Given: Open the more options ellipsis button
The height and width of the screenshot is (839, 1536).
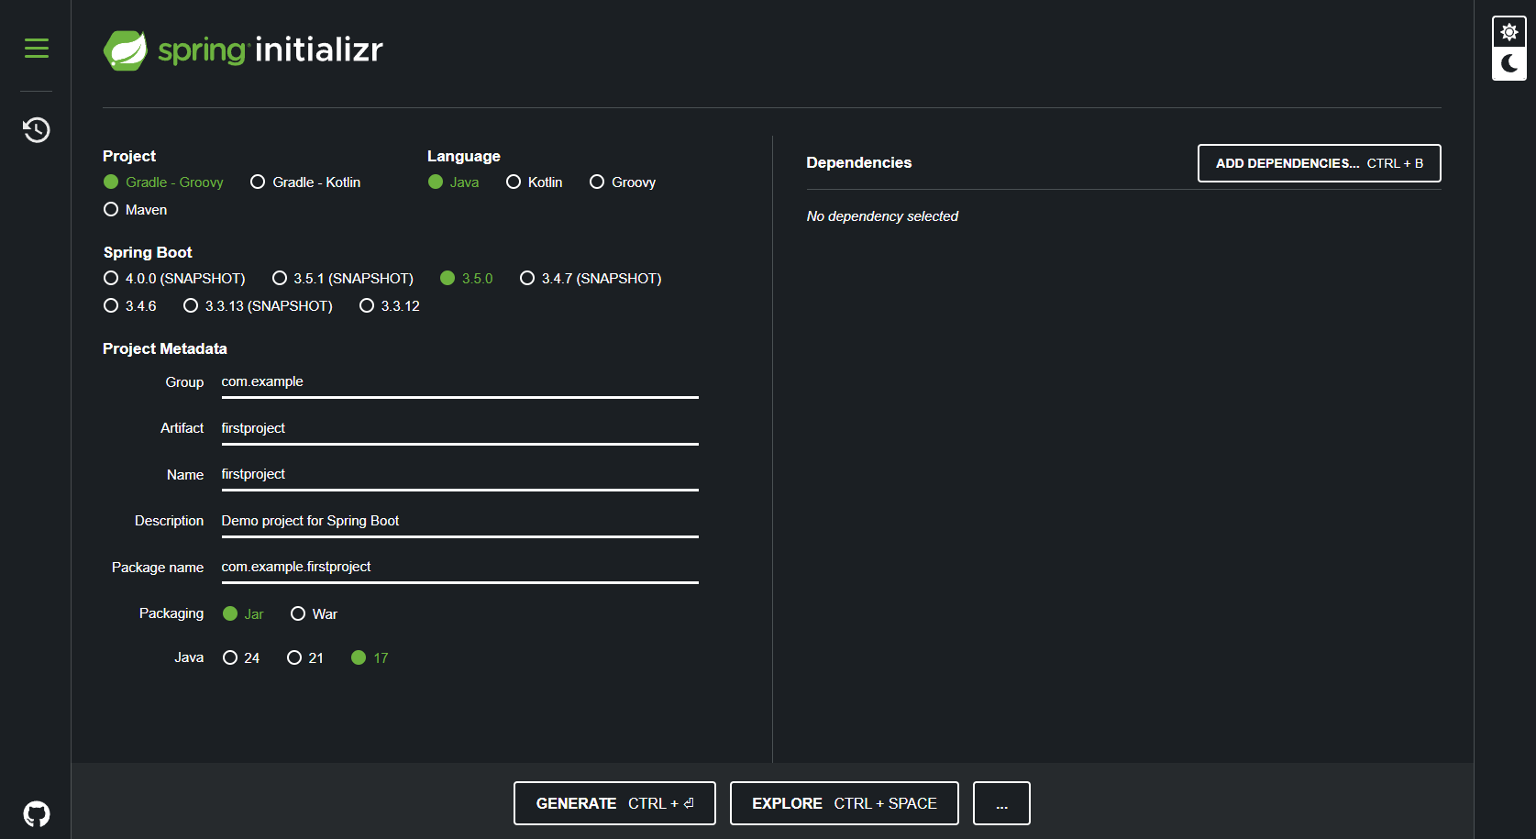Looking at the screenshot, I should pyautogui.click(x=1001, y=803).
